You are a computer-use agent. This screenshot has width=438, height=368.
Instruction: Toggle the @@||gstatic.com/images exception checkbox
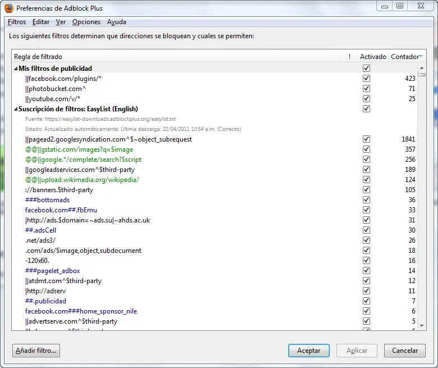(366, 149)
